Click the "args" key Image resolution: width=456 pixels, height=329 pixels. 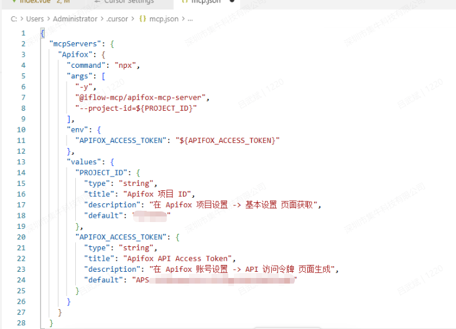coord(80,76)
